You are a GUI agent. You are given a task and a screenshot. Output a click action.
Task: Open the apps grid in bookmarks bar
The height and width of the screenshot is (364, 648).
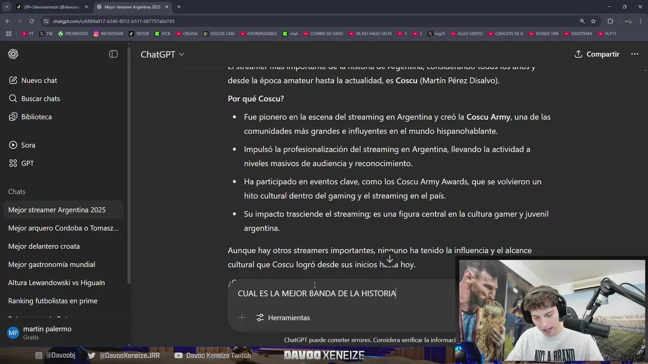pos(9,34)
